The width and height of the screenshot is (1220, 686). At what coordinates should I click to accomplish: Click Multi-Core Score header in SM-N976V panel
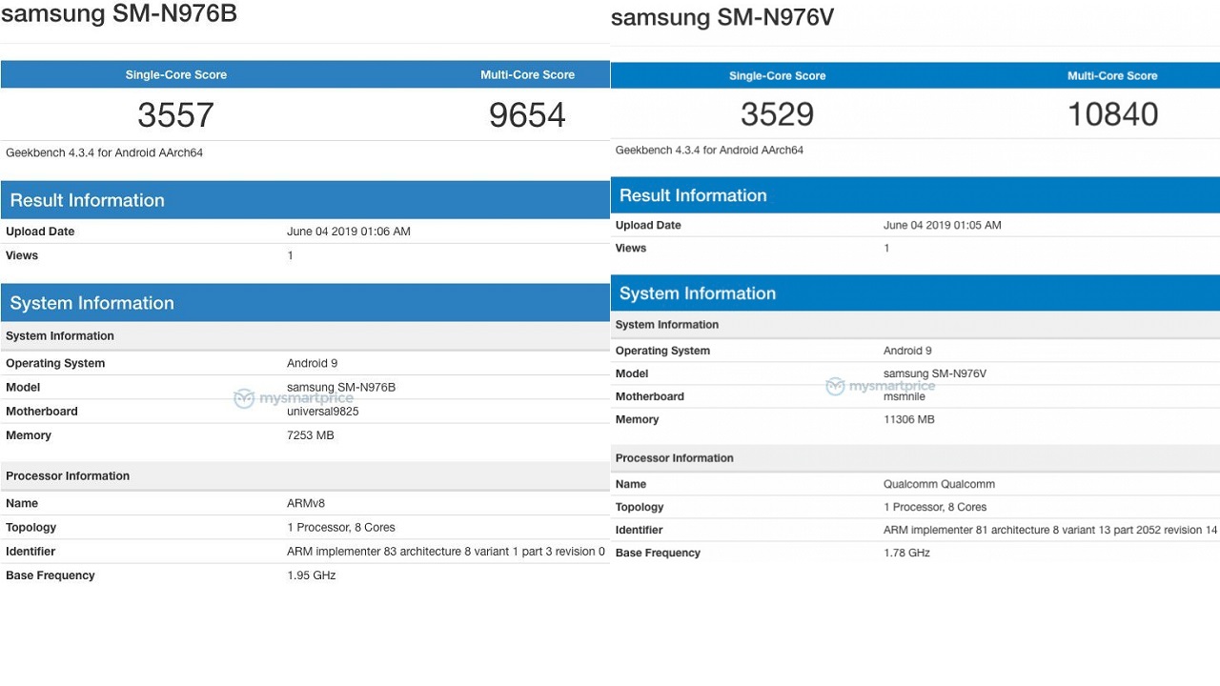point(1112,76)
